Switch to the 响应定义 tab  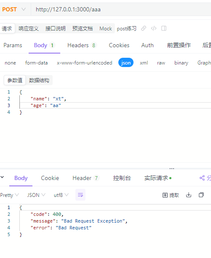click(29, 29)
